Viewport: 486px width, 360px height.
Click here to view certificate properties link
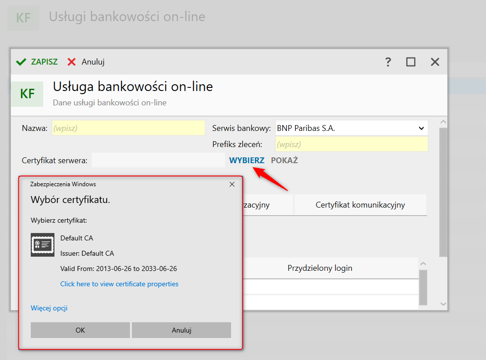(x=119, y=284)
